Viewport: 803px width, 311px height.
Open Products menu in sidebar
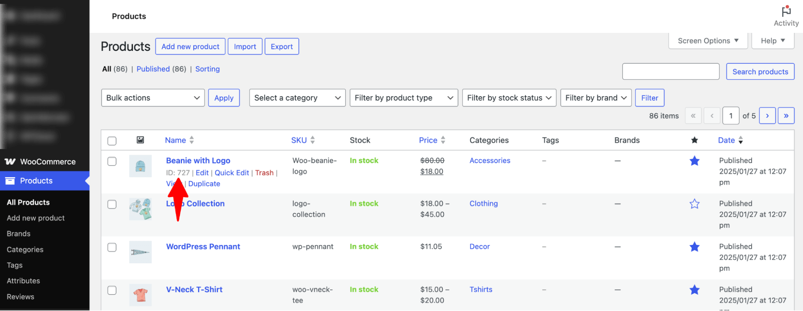click(x=45, y=181)
